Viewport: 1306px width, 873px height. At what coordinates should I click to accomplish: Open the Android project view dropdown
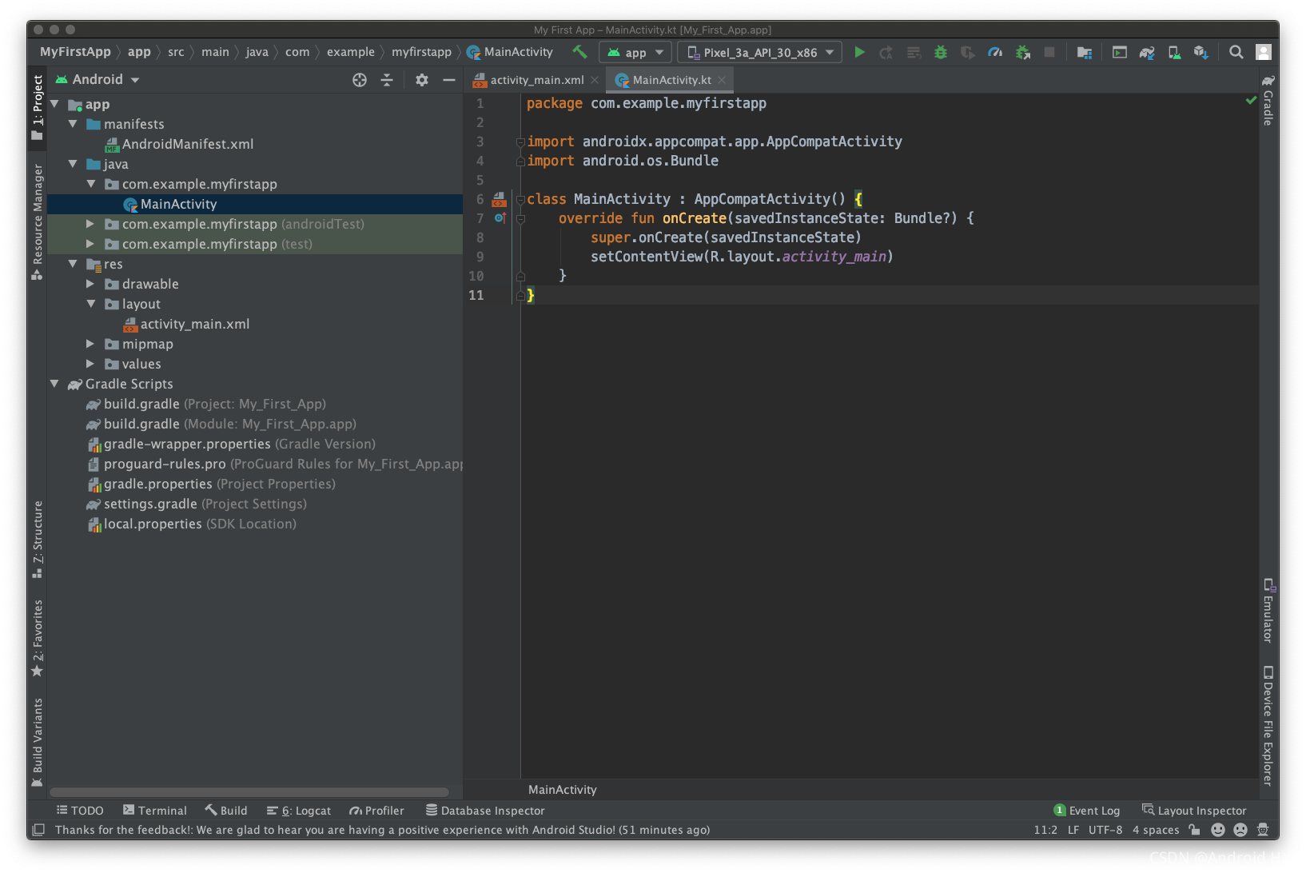click(x=97, y=80)
